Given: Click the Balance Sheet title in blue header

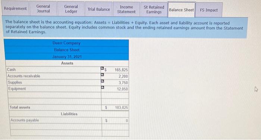Looking at the screenshot, I should pos(67,50).
